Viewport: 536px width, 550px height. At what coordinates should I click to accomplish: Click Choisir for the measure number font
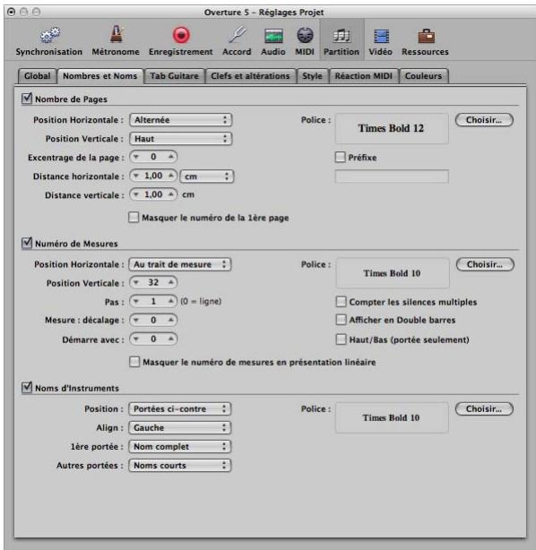click(x=485, y=264)
